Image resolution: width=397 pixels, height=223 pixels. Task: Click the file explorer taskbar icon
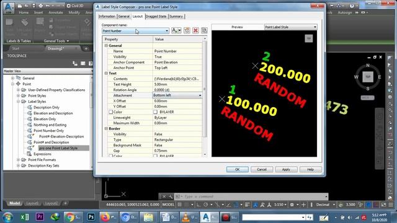148,217
